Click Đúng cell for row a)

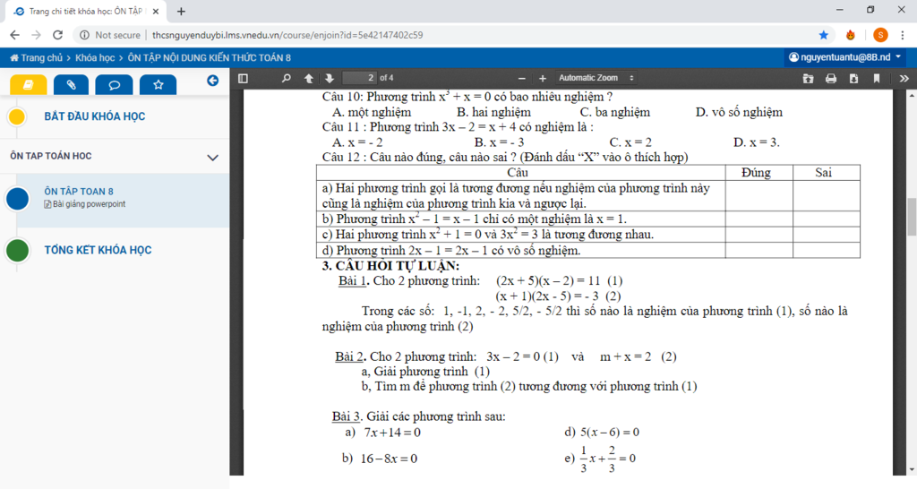[758, 195]
